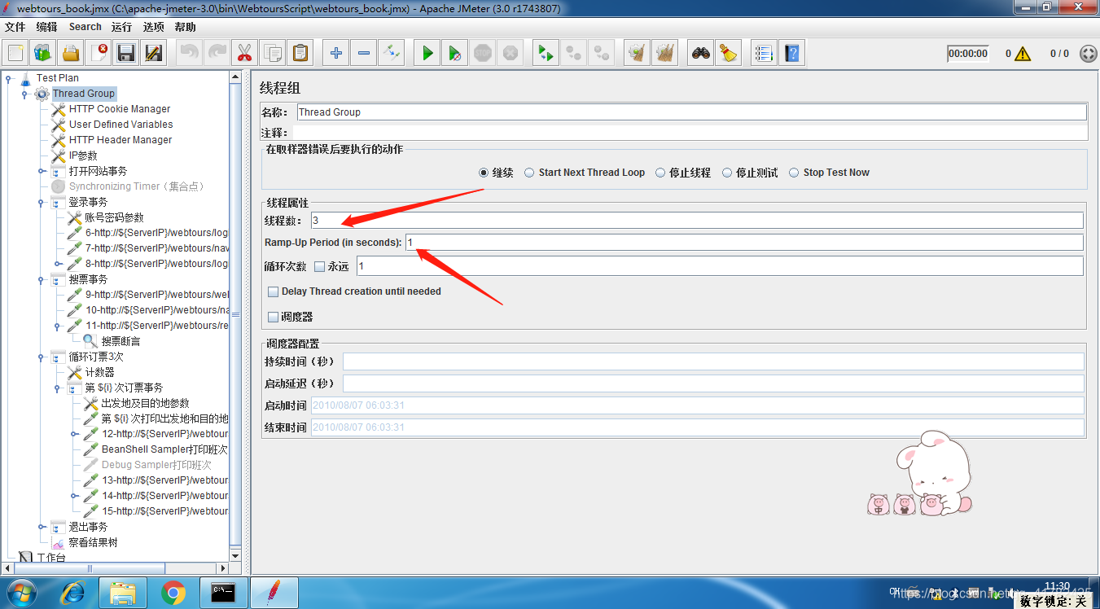Collapse the 第 ${i} 次订票事务 node
The image size is (1100, 609).
[x=58, y=388]
